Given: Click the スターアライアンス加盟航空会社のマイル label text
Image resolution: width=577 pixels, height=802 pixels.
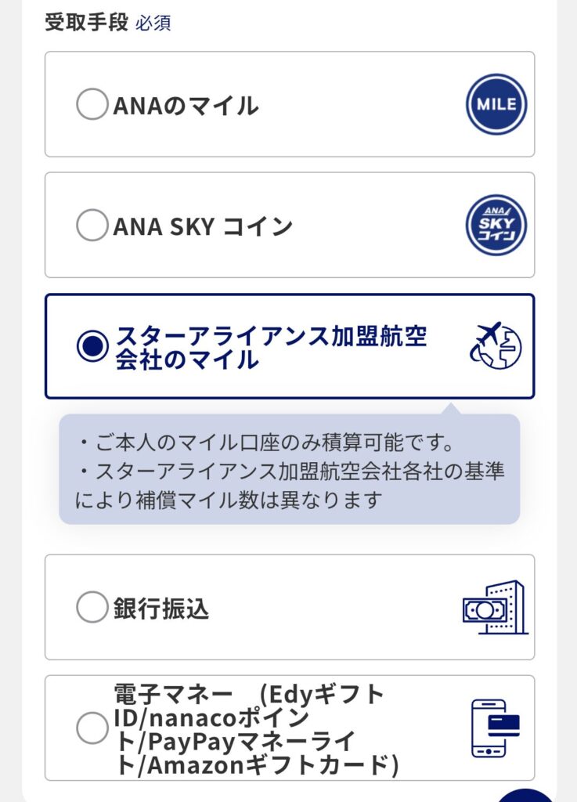Looking at the screenshot, I should coord(271,348).
